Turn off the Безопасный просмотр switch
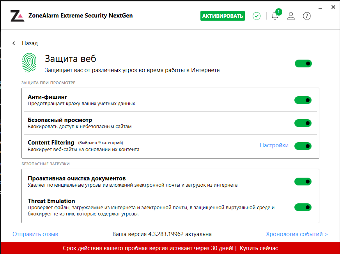The height and width of the screenshot is (254, 340). coord(303,123)
